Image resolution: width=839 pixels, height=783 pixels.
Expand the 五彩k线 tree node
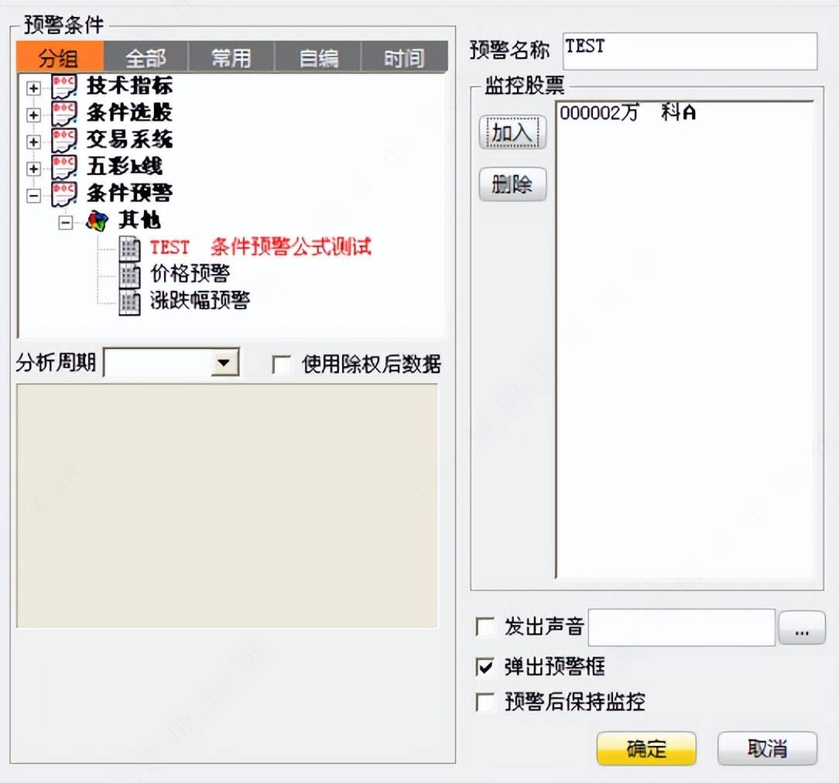34,169
